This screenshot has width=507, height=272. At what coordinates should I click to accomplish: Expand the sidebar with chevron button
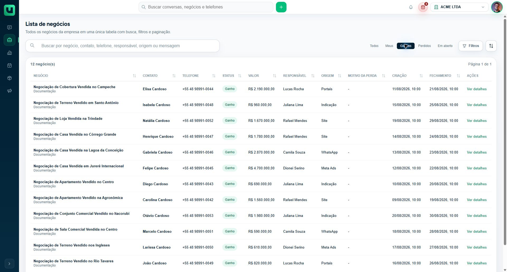pos(10,263)
